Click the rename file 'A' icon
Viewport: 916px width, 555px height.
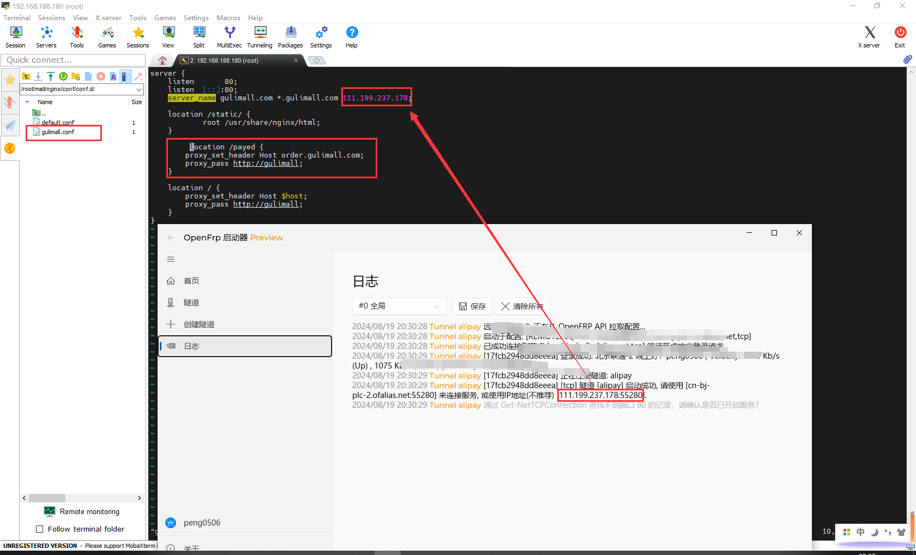click(x=113, y=76)
